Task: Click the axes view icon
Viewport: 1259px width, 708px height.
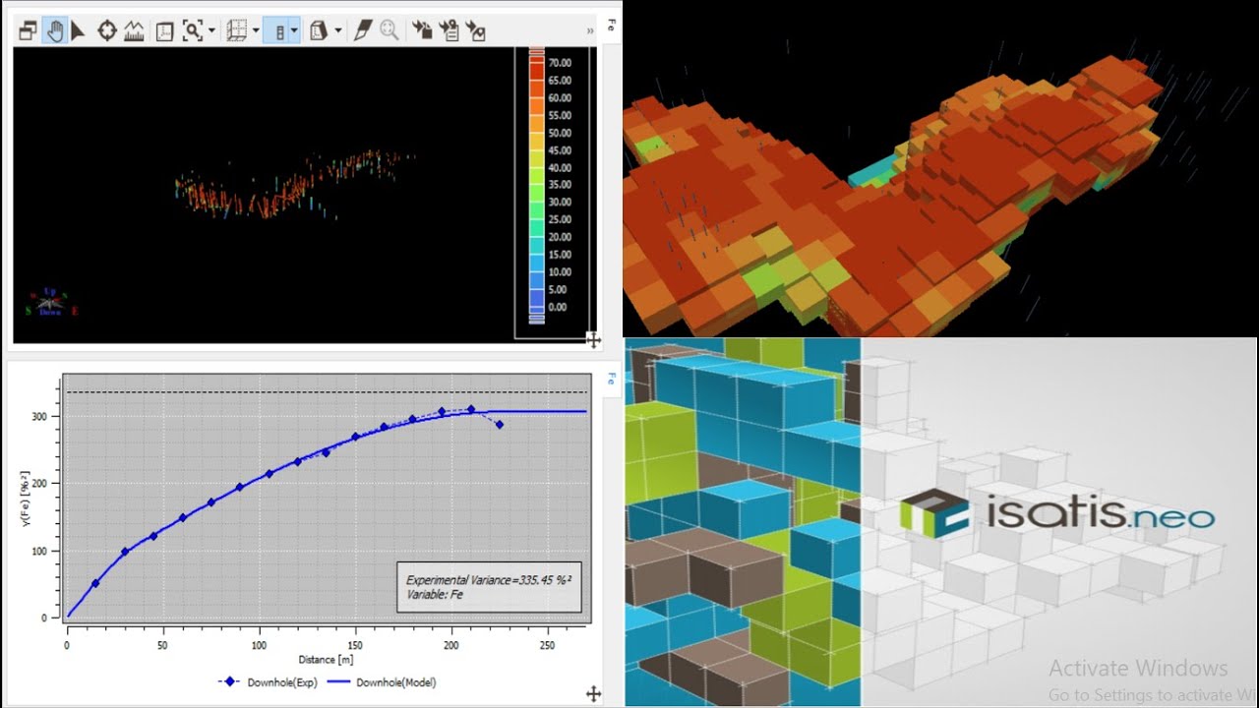Action: (x=164, y=30)
